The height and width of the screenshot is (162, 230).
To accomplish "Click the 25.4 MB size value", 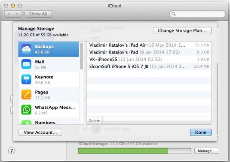I will coord(201,66).
